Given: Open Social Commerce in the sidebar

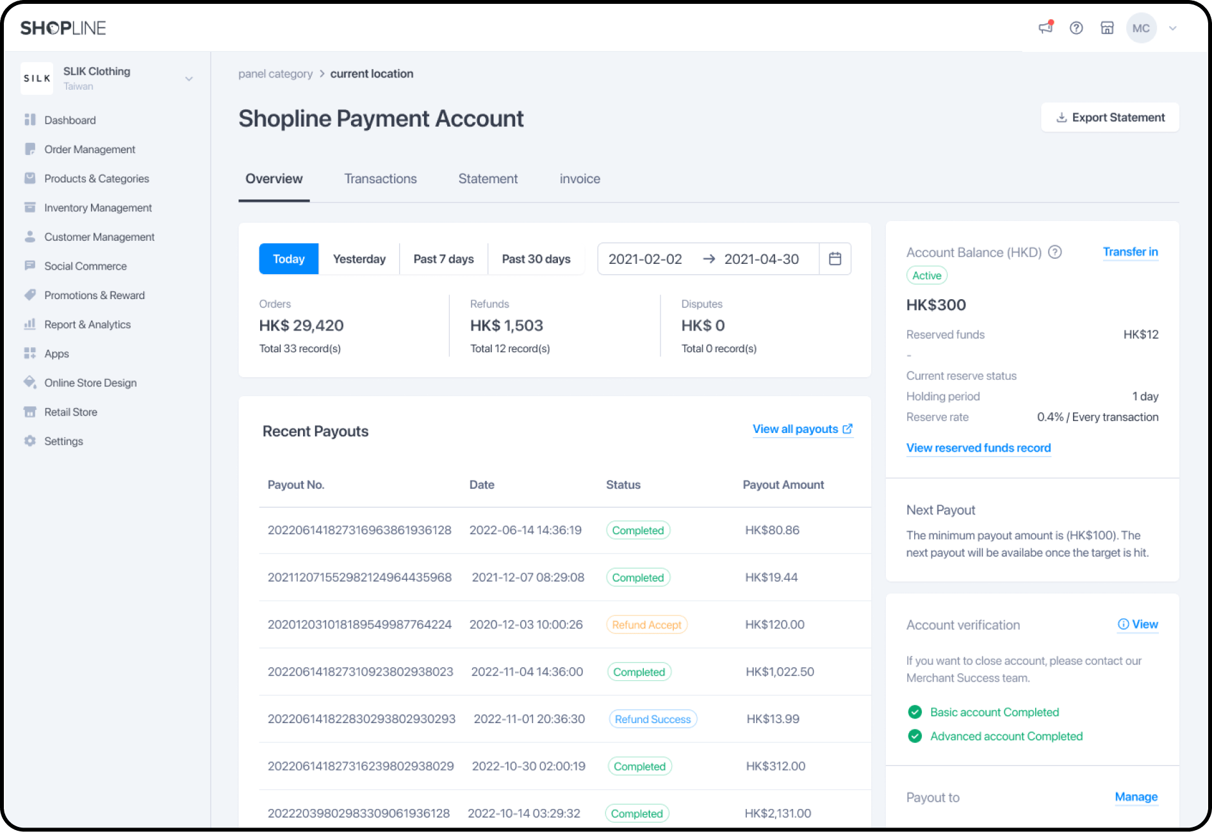Looking at the screenshot, I should pos(85,266).
